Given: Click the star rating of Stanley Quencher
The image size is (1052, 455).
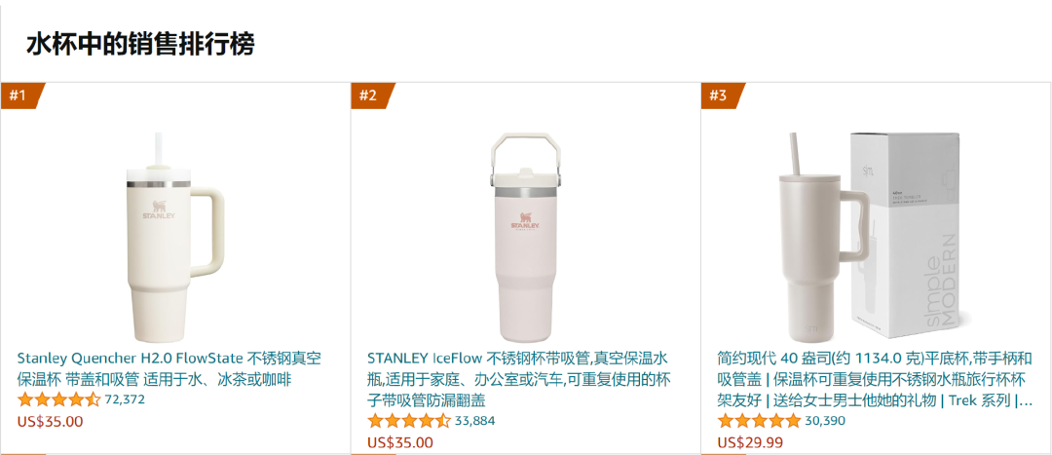Looking at the screenshot, I should (58, 400).
